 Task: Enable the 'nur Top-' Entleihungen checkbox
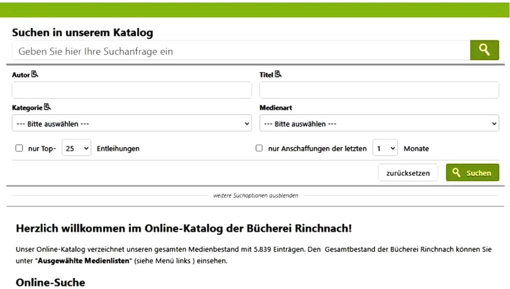click(19, 148)
